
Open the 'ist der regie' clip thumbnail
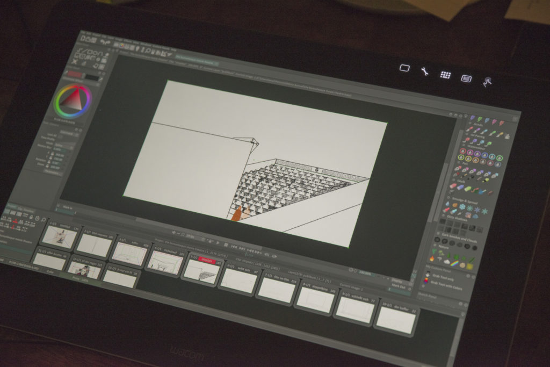83,270
